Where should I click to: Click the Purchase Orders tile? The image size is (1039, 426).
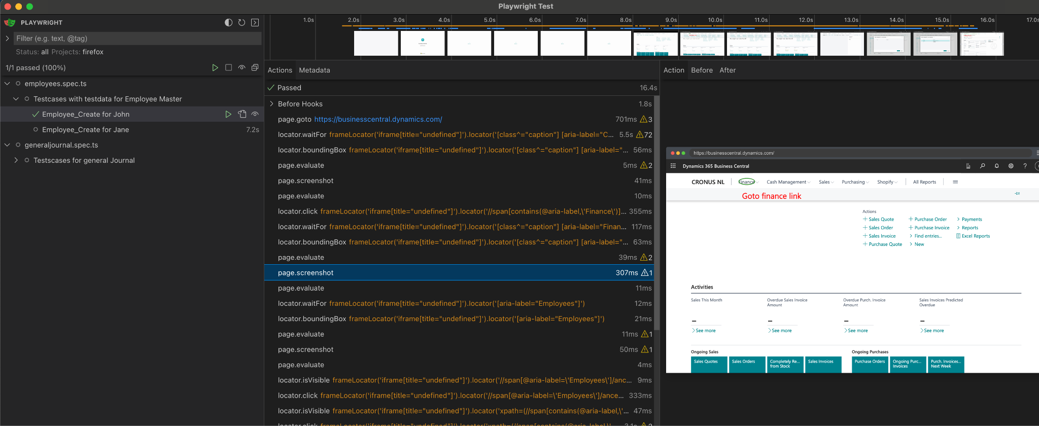(x=870, y=365)
